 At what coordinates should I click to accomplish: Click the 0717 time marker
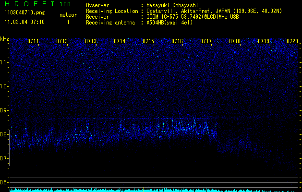206,41
